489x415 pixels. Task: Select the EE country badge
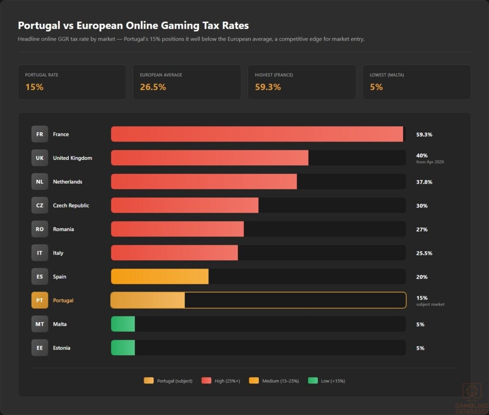(40, 348)
